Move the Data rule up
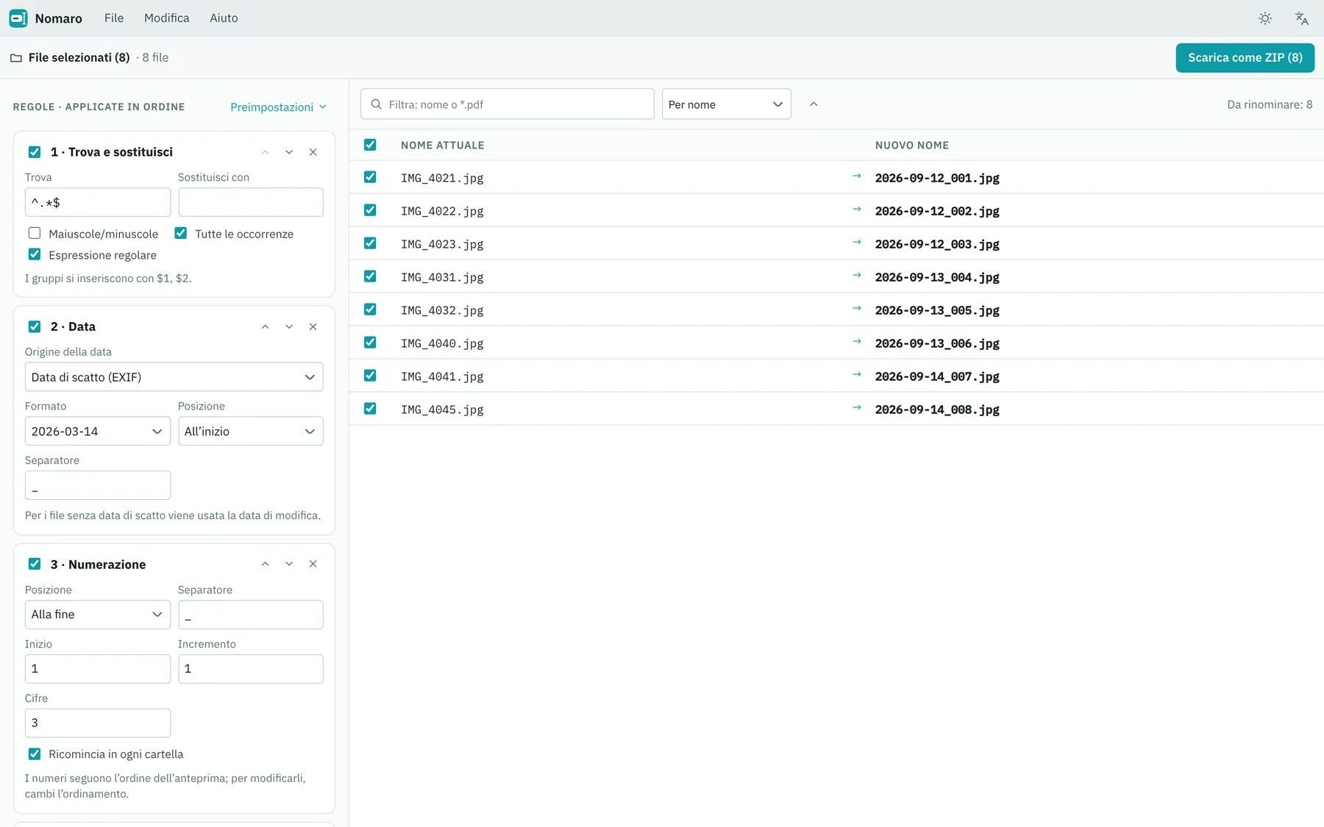This screenshot has width=1324, height=827. [x=265, y=326]
